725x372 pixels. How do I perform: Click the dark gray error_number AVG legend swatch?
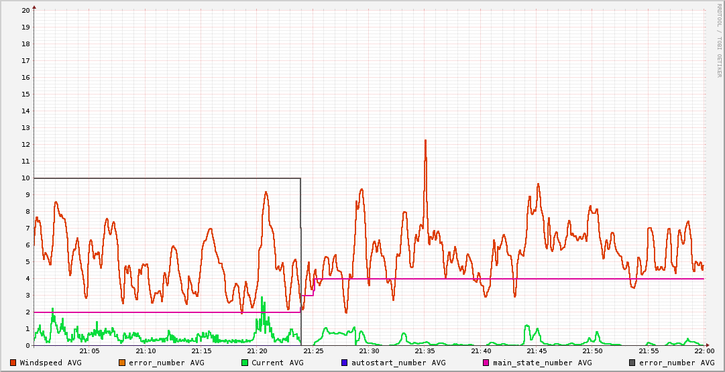(632, 363)
